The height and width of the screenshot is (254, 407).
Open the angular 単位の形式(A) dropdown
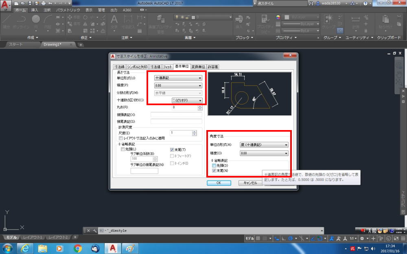[x=264, y=145]
